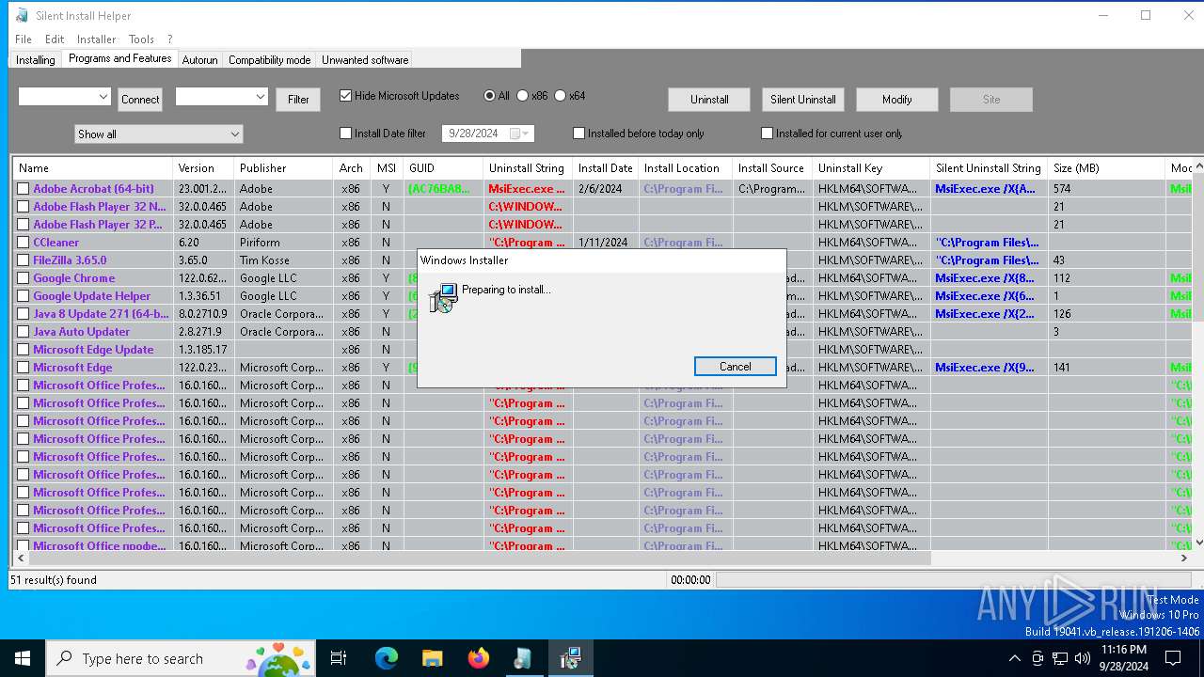Image resolution: width=1204 pixels, height=677 pixels.
Task: Click horizontal scrollbar right arrow
Action: (1183, 558)
